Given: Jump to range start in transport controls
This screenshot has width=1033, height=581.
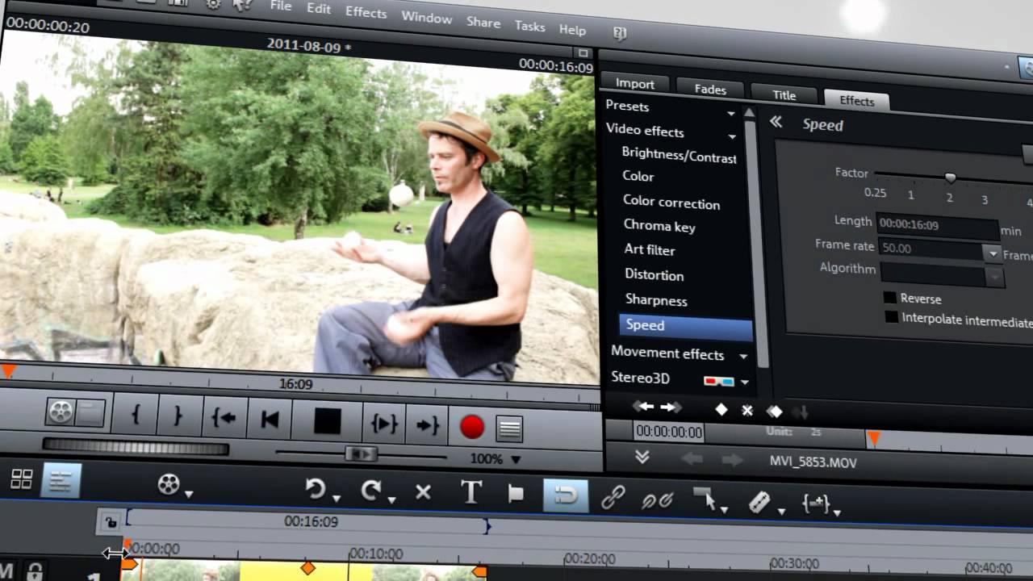Looking at the screenshot, I should coord(224,418).
